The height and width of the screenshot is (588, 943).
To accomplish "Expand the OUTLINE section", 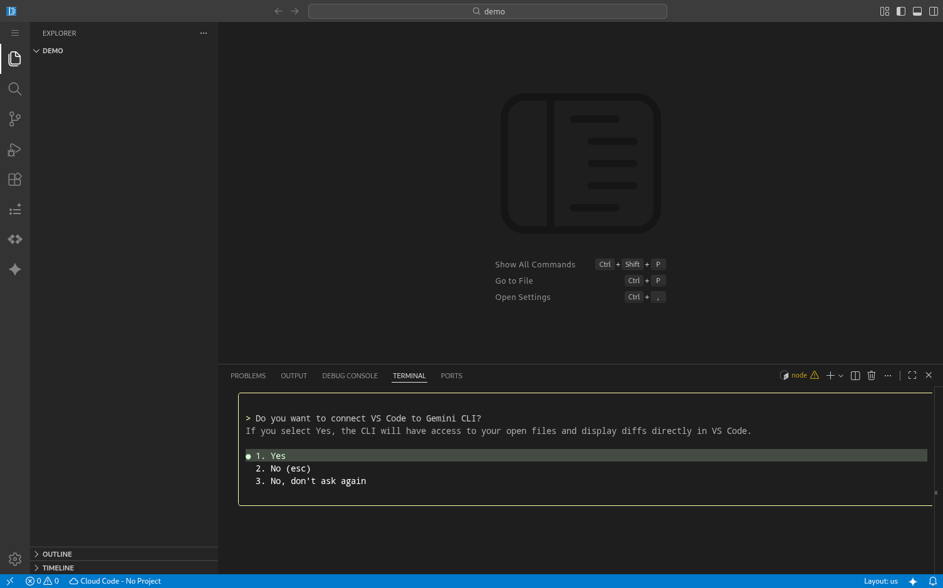I will tap(58, 554).
